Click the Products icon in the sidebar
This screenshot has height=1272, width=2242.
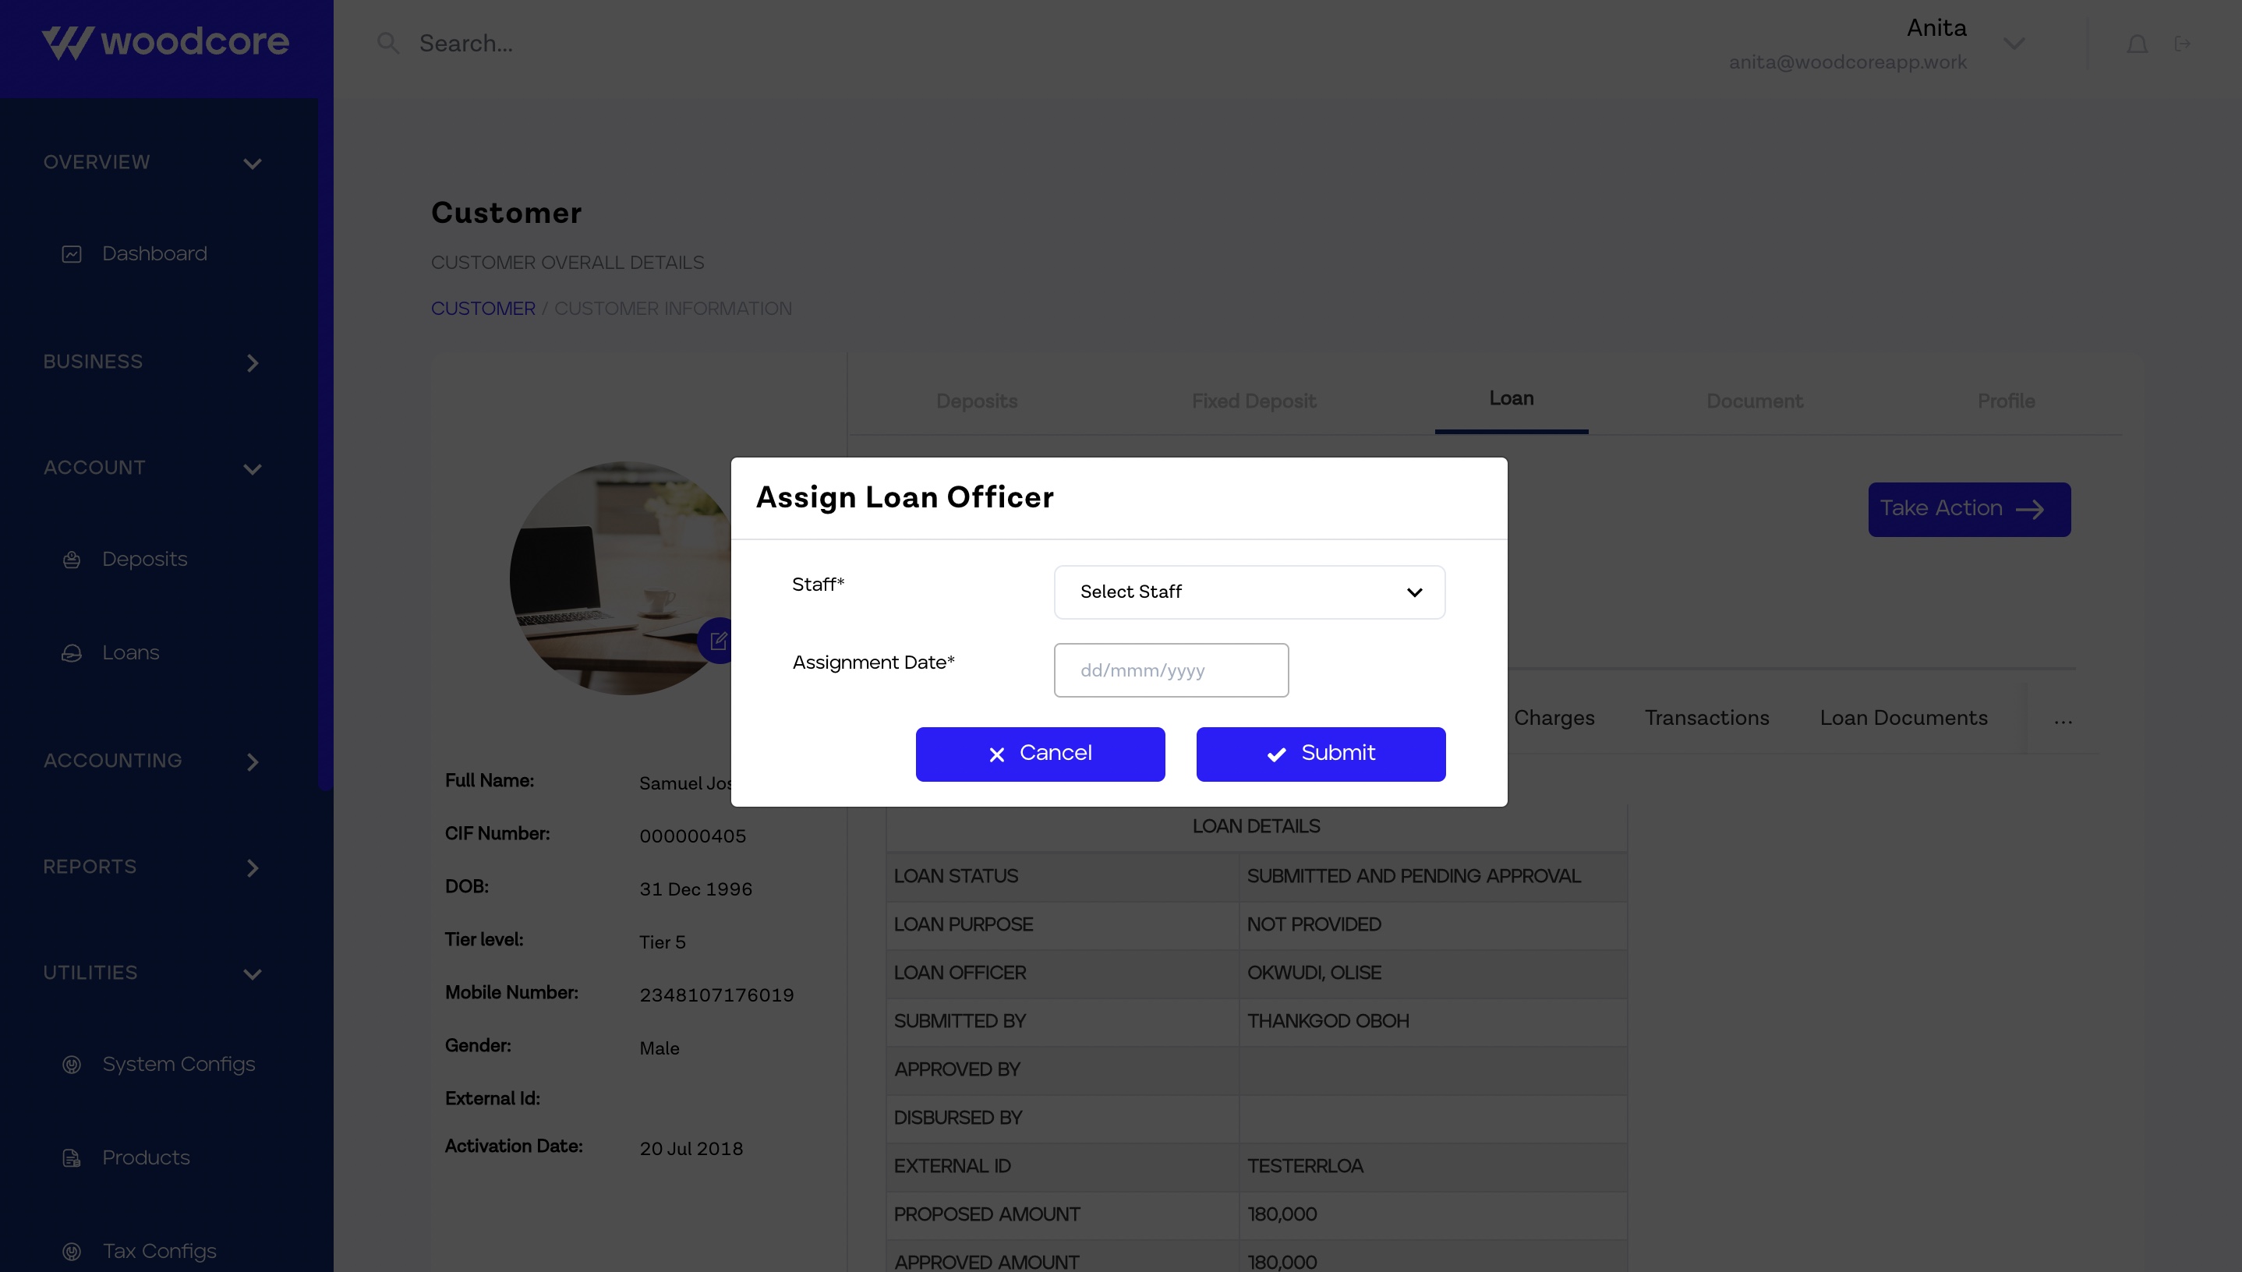pyautogui.click(x=72, y=1158)
